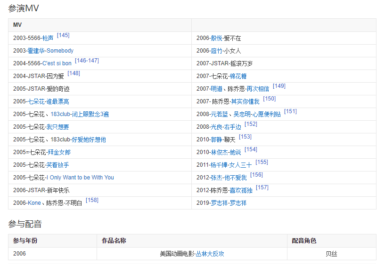
Task: Open the 棉花糖 song link
Action: click(x=238, y=76)
